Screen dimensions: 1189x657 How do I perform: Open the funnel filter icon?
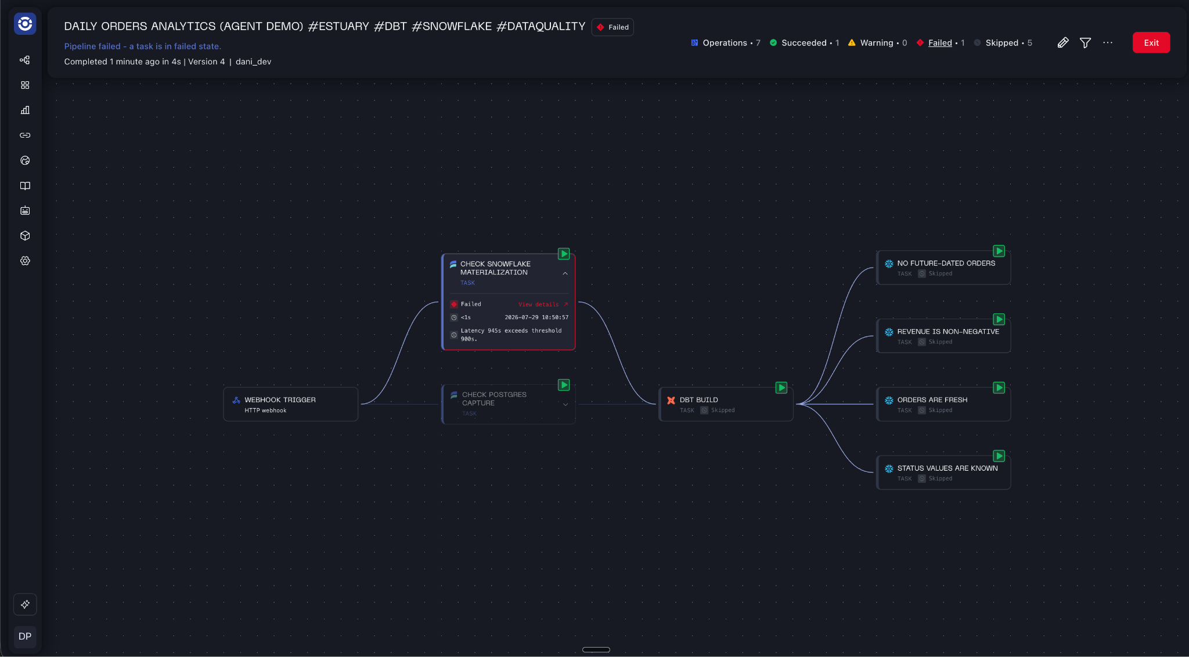pyautogui.click(x=1085, y=43)
